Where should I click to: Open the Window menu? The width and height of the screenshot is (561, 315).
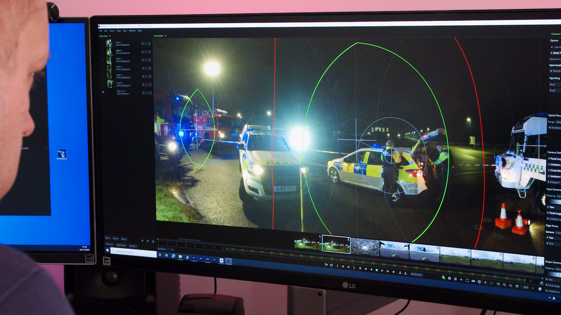[132, 31]
